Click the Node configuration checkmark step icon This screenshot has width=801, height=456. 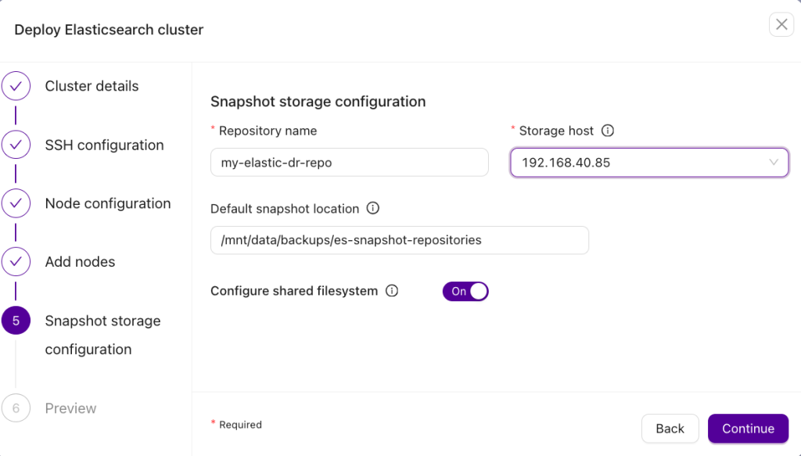(x=16, y=203)
